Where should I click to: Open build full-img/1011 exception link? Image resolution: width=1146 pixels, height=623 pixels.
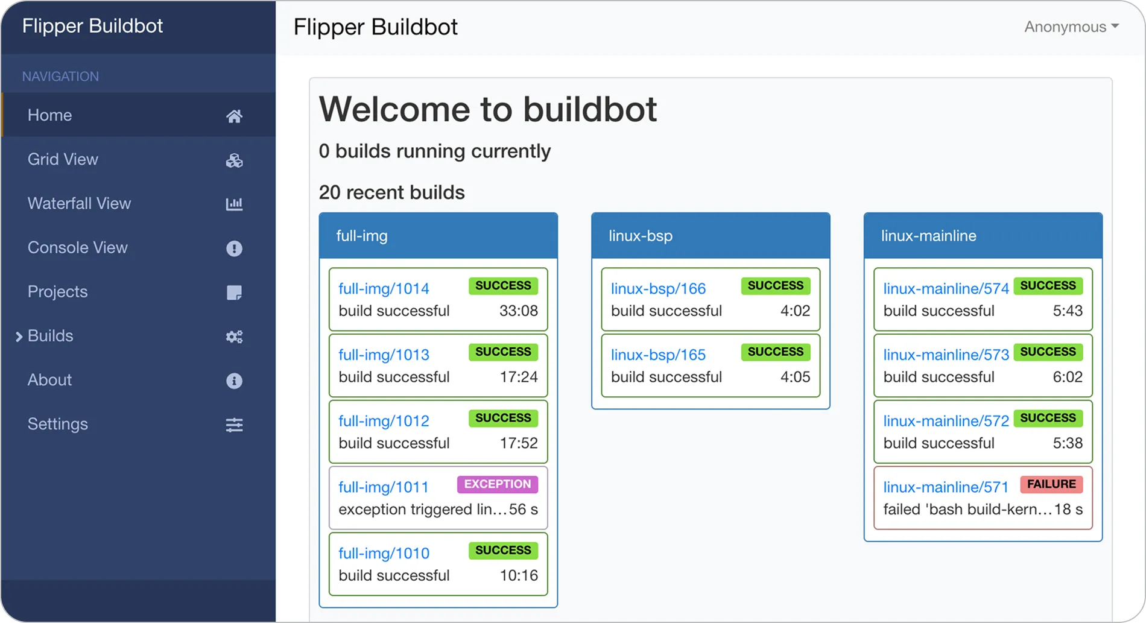coord(383,487)
